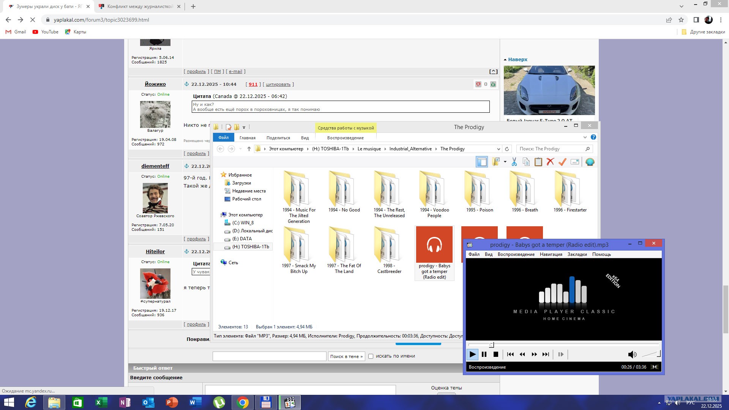Click the 'Поиск в теме' button

[346, 356]
